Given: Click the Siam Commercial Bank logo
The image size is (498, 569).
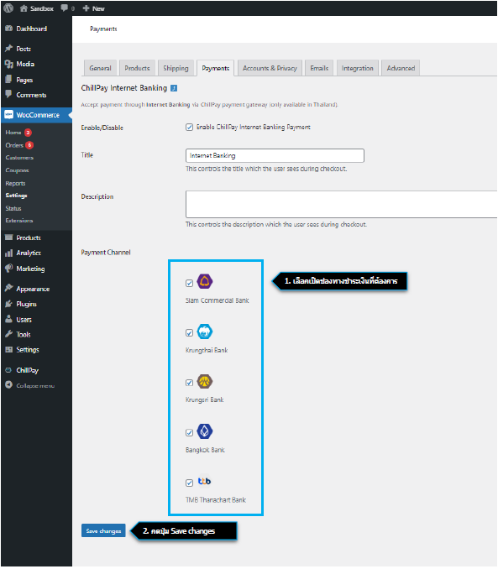Looking at the screenshot, I should click(205, 282).
